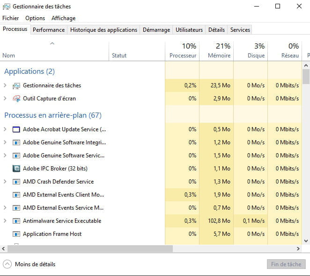Screen dimensions: 310x276
Task: Click horizontal scrollbar right arrow
Action: [x=298, y=249]
